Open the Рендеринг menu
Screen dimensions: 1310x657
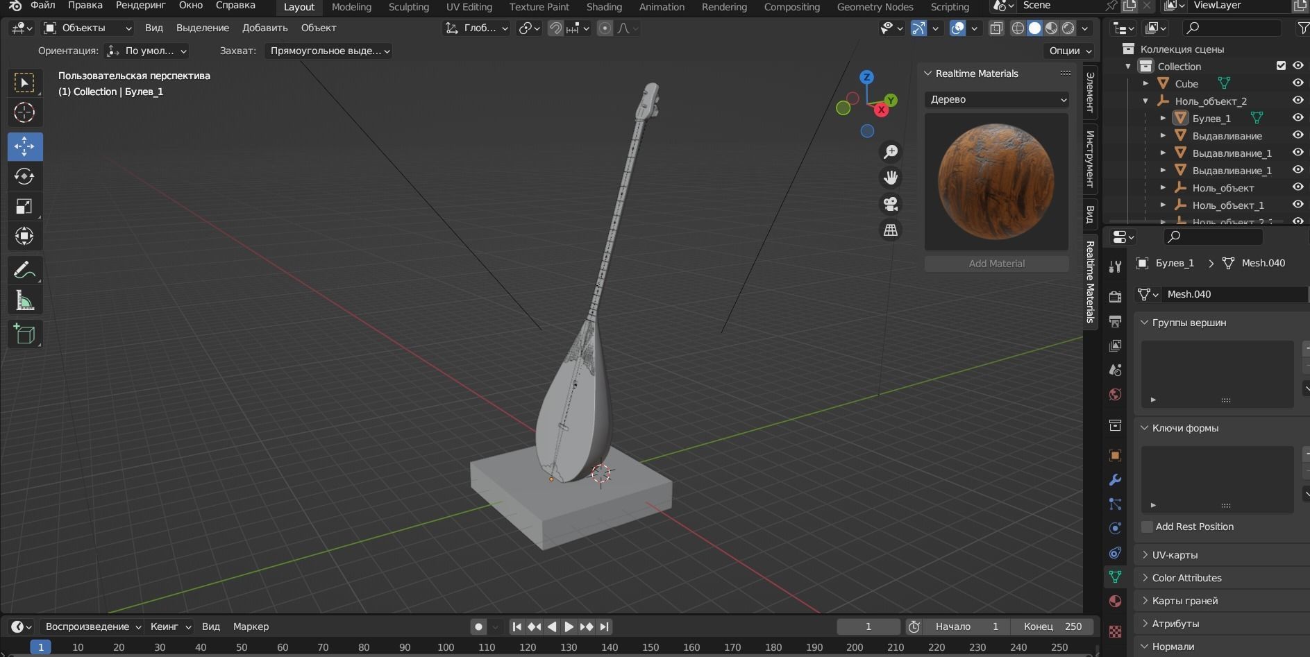pos(141,6)
